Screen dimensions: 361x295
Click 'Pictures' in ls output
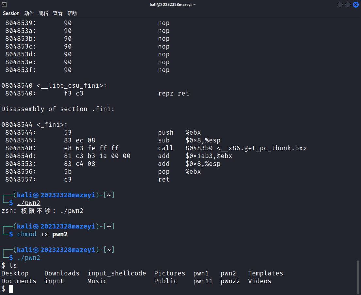point(170,273)
